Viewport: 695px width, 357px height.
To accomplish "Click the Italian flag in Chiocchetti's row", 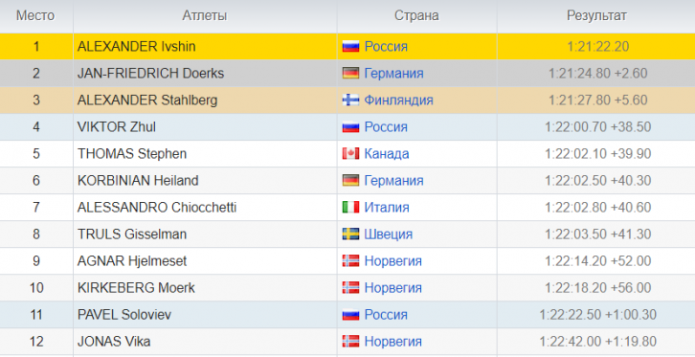I will click(x=350, y=208).
